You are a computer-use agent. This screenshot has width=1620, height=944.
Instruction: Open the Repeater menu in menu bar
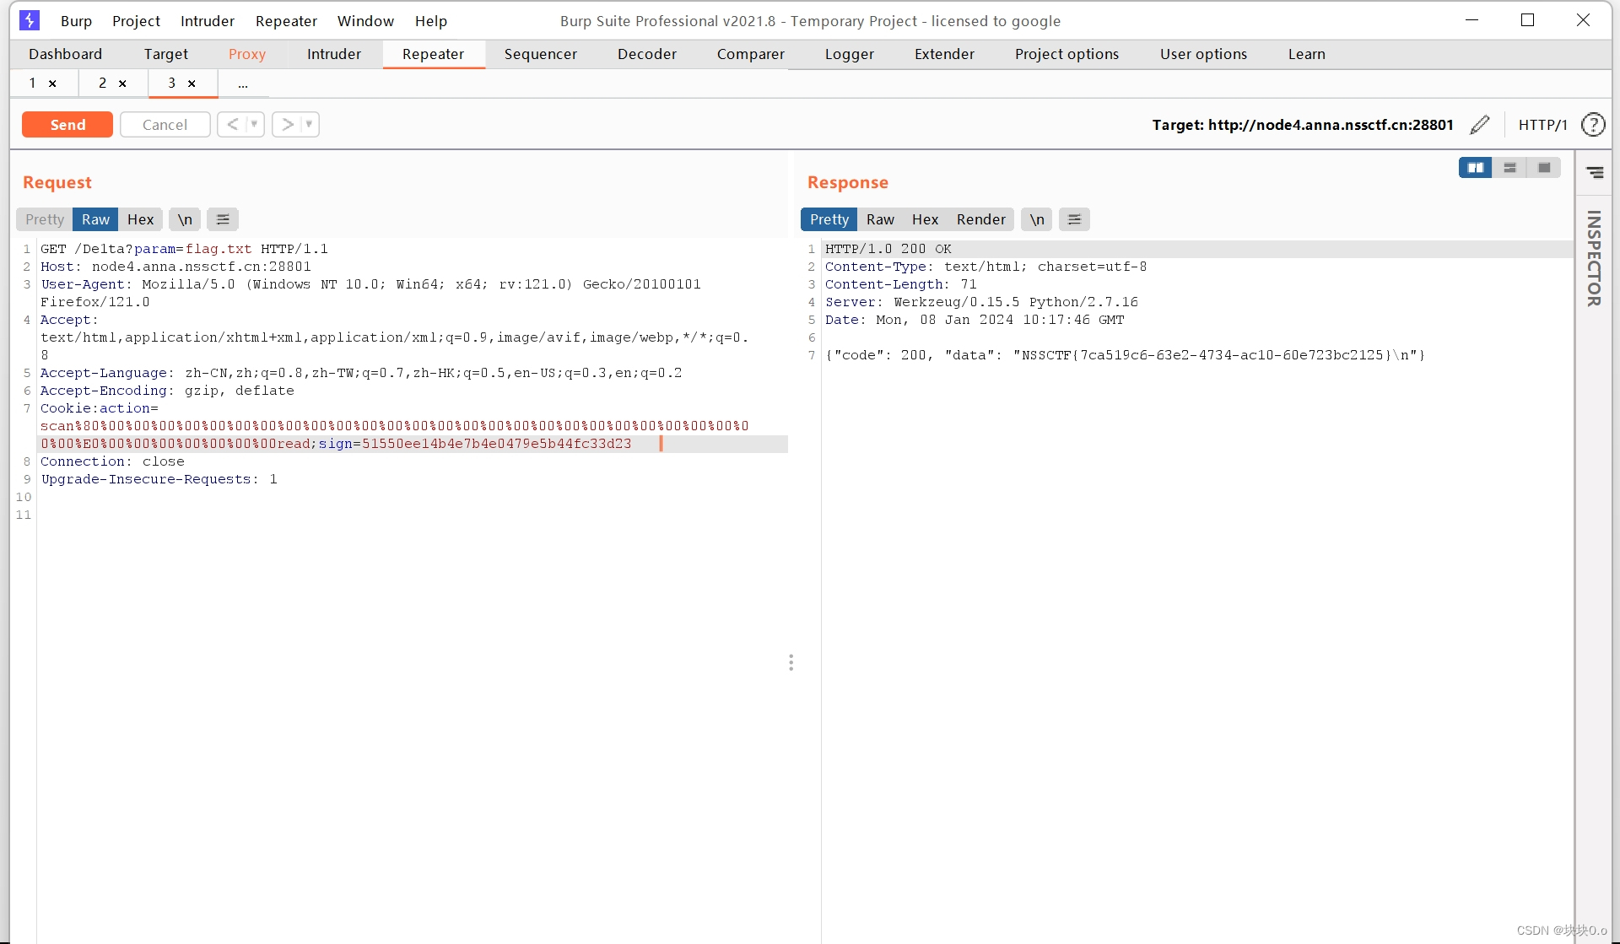point(286,21)
